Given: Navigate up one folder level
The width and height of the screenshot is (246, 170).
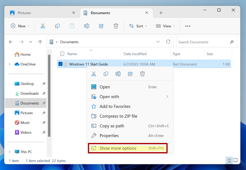Looking at the screenshot, I should 40,42.
